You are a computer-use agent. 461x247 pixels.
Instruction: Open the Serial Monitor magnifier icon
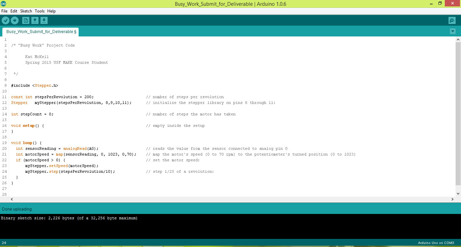pyautogui.click(x=452, y=21)
